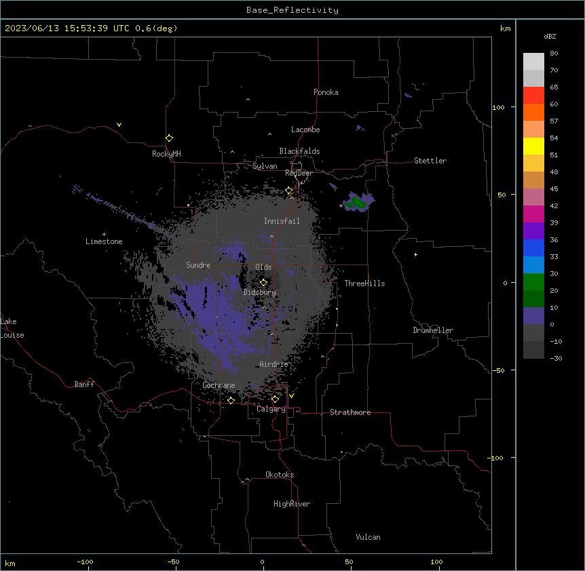Click the Vulcan label
Viewport: 585px width, 571px height.
369,537
